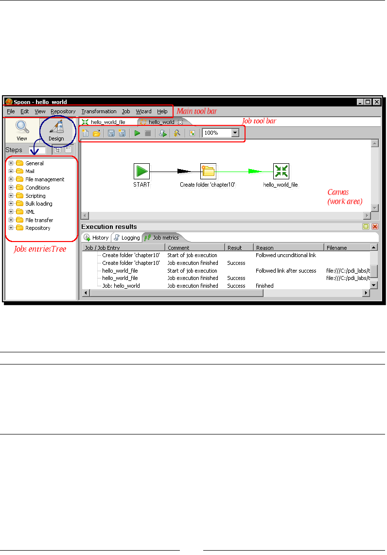Screen dimensions: 387x555
Task: Switch to Design perspective brush icon
Action: [x=57, y=126]
